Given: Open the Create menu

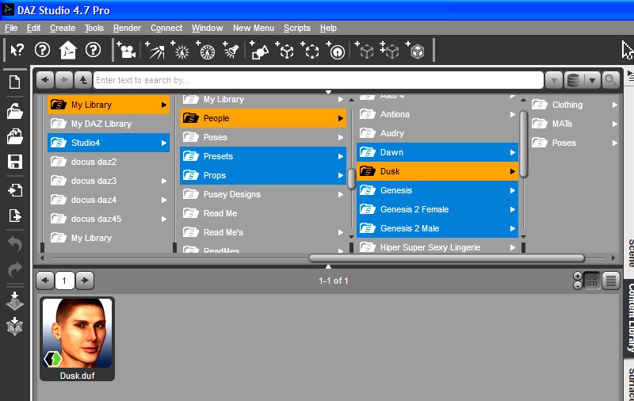Looking at the screenshot, I should pyautogui.click(x=63, y=28).
